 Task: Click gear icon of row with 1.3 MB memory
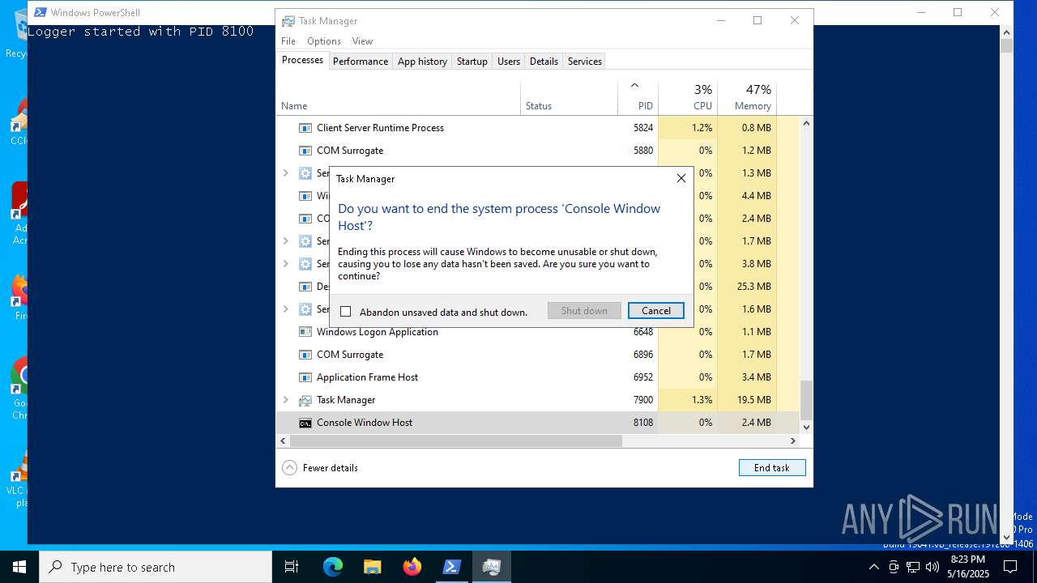(305, 173)
